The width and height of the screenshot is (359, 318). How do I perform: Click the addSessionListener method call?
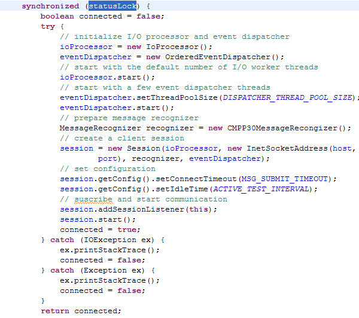[x=141, y=209]
